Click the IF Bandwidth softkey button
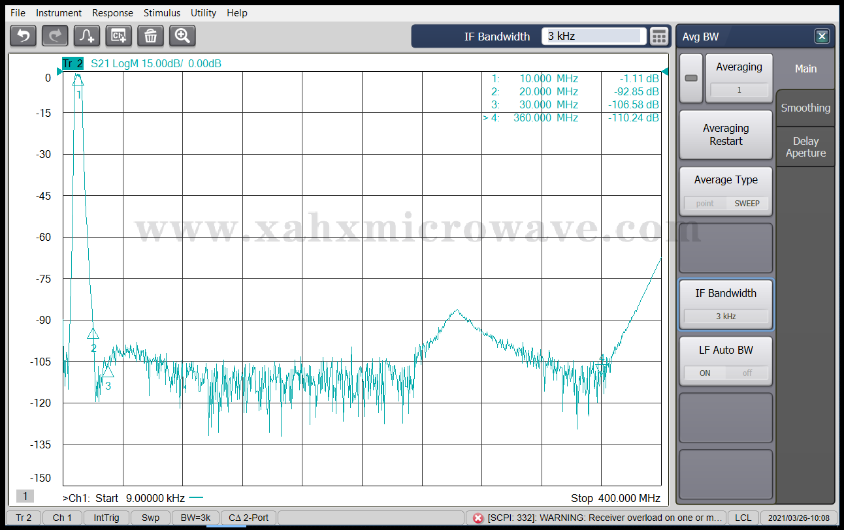Screen dimensions: 844x530 click(x=726, y=304)
